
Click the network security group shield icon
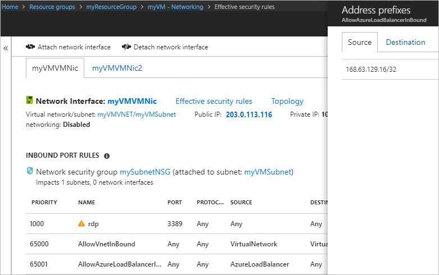tap(30, 171)
